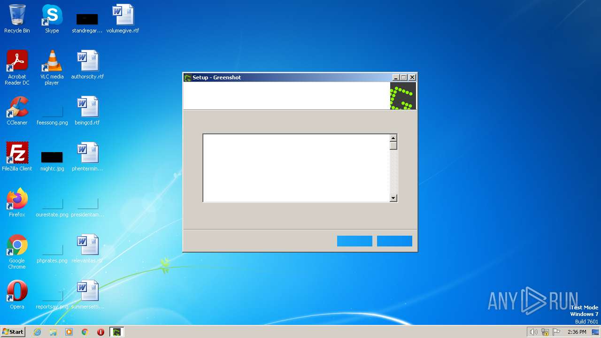
Task: Select the mightc.jpg image file
Action: (52, 161)
